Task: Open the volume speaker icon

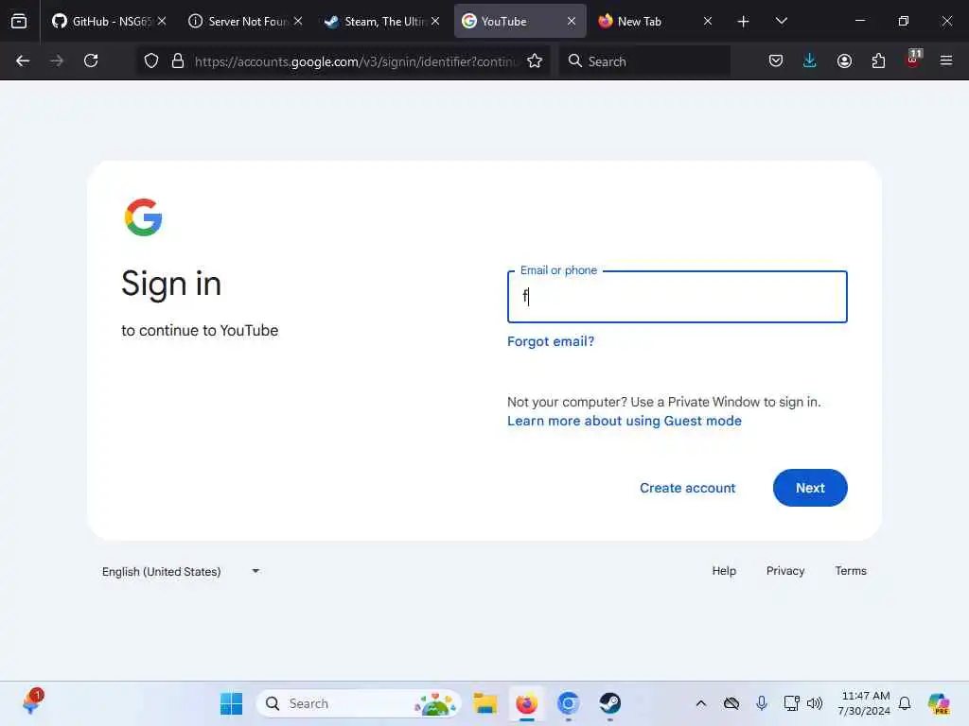Action: [815, 703]
